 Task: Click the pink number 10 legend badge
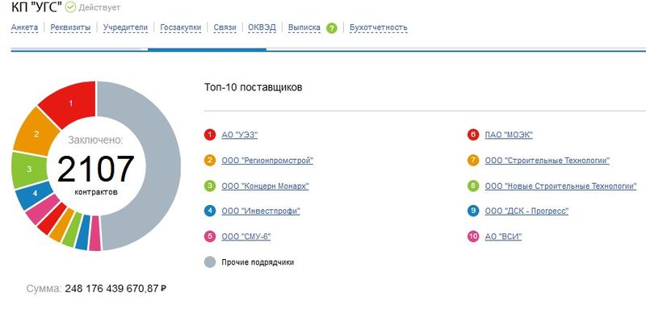coord(473,236)
